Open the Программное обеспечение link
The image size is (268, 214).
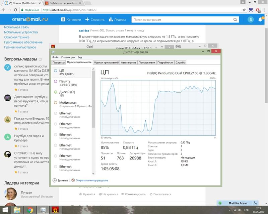(23, 42)
